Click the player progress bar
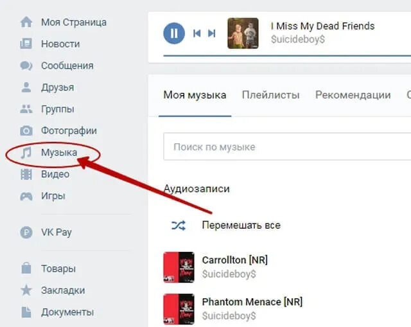The height and width of the screenshot is (327, 411). 287,56
